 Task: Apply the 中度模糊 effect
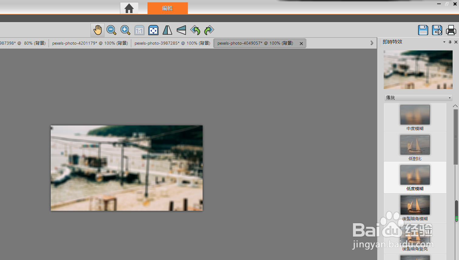click(415, 118)
